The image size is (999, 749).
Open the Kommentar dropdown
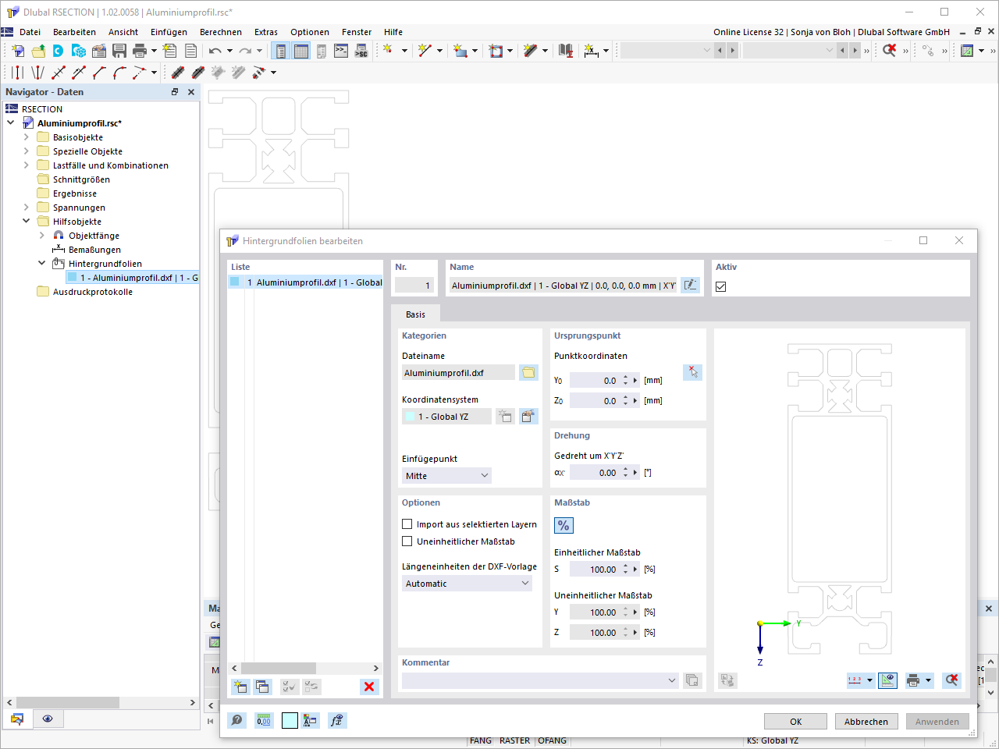click(540, 680)
